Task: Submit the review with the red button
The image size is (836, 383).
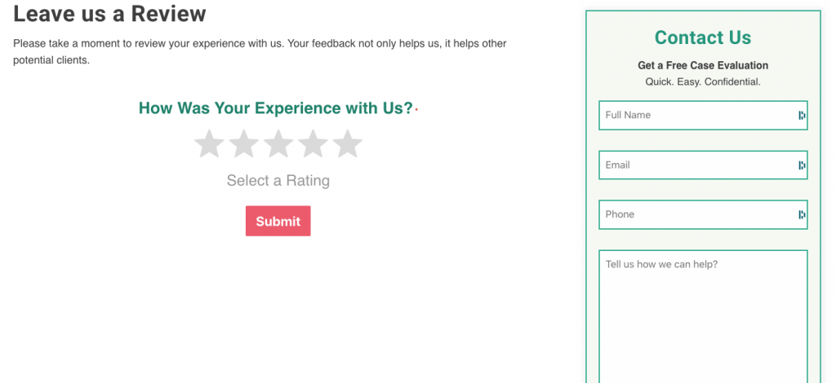Action: pos(278,221)
